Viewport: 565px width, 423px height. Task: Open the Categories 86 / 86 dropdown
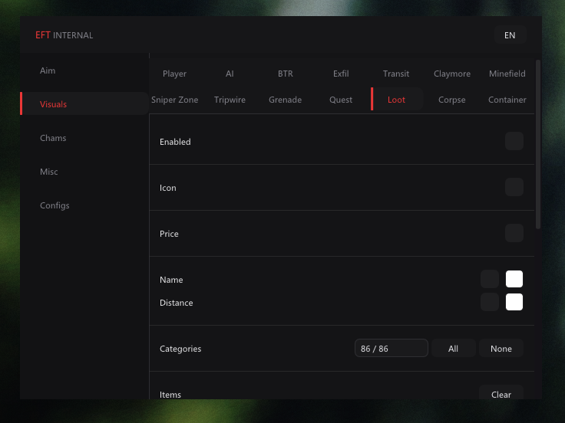point(392,348)
